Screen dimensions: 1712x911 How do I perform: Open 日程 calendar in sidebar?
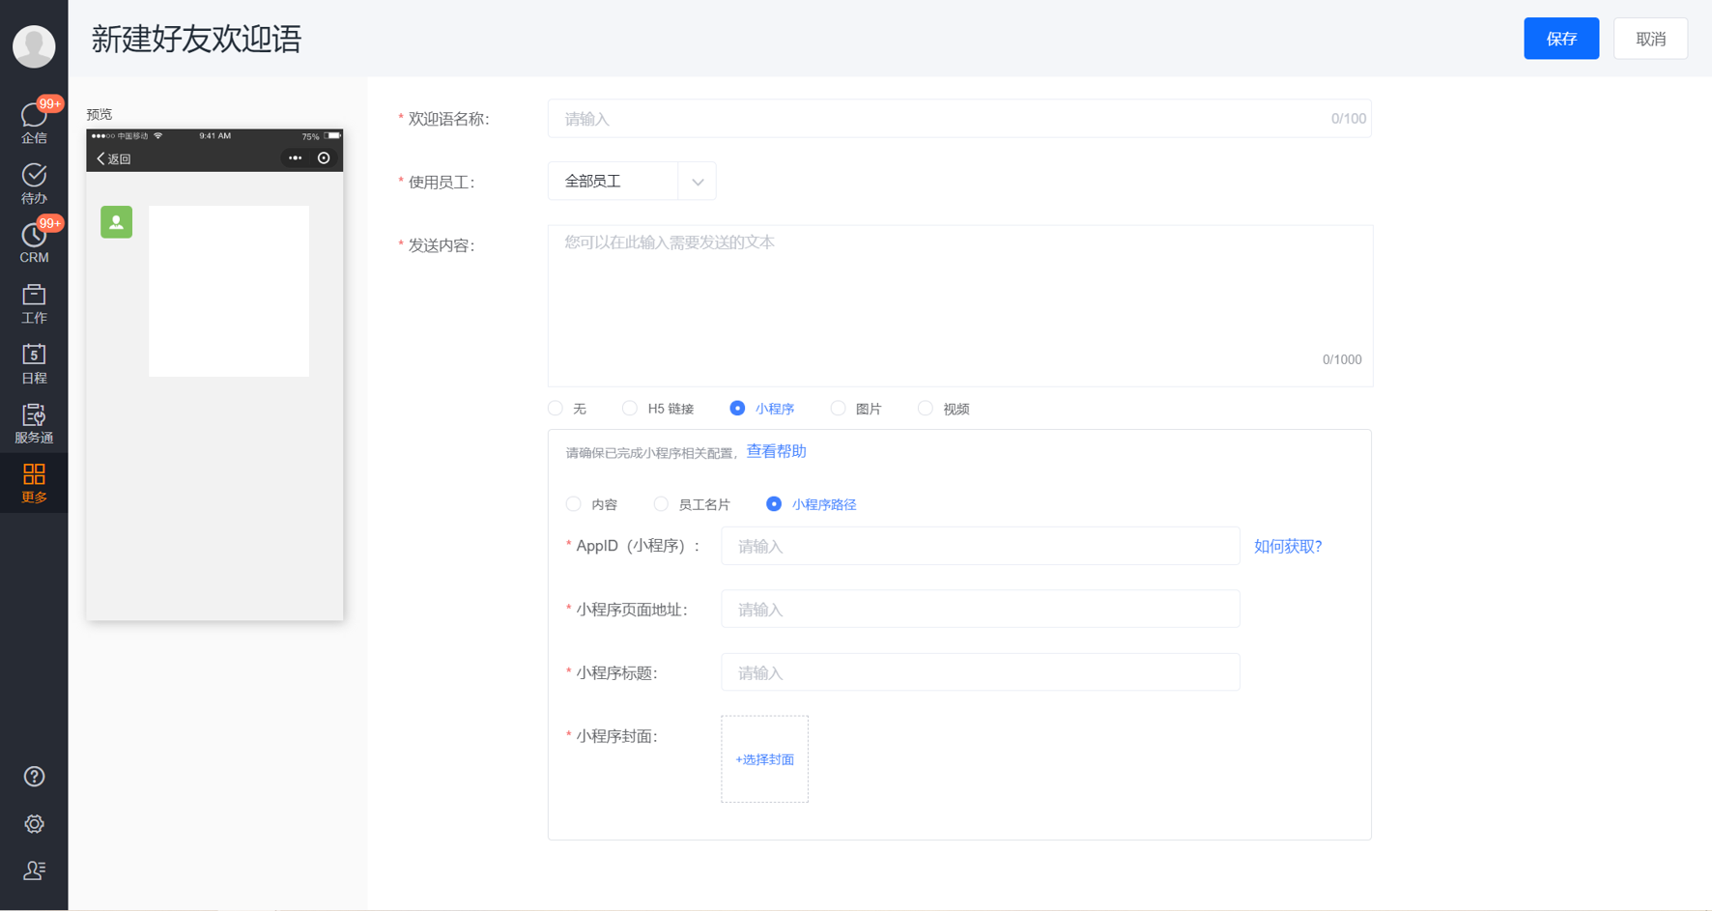pos(34,363)
